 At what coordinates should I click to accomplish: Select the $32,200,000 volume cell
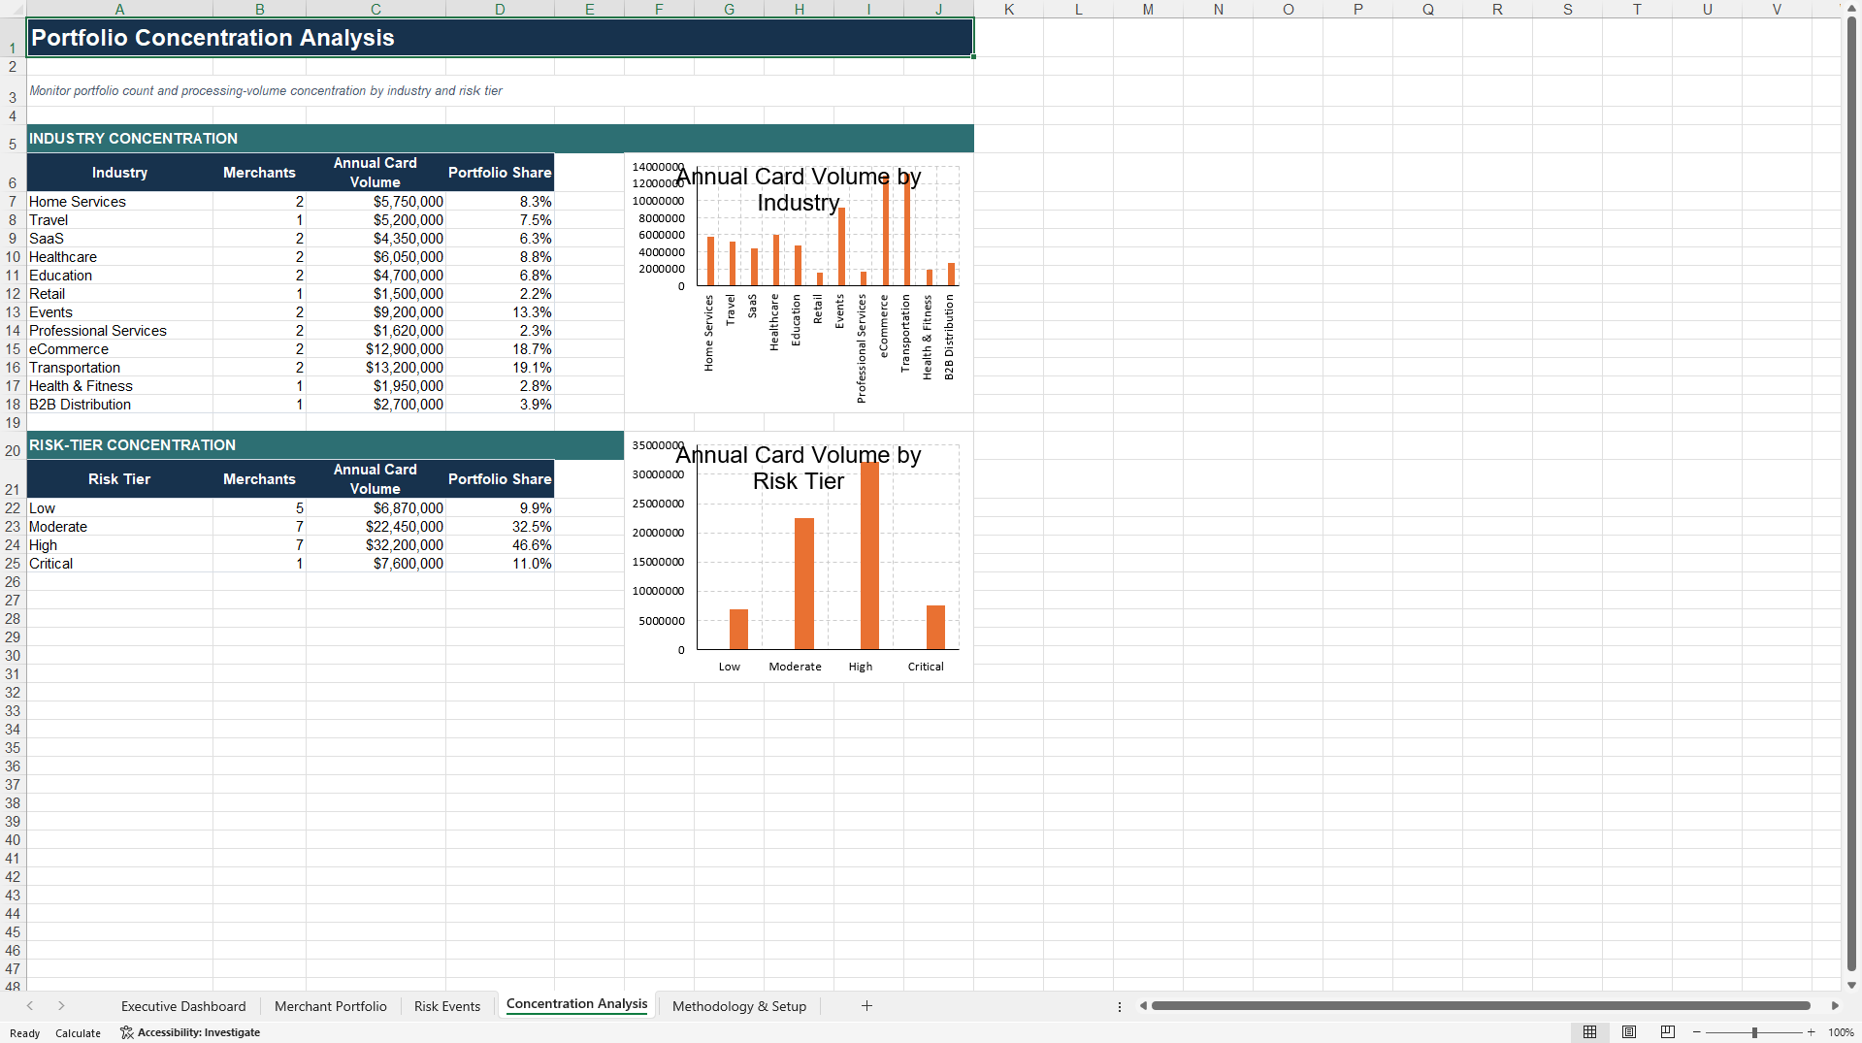[x=376, y=545]
